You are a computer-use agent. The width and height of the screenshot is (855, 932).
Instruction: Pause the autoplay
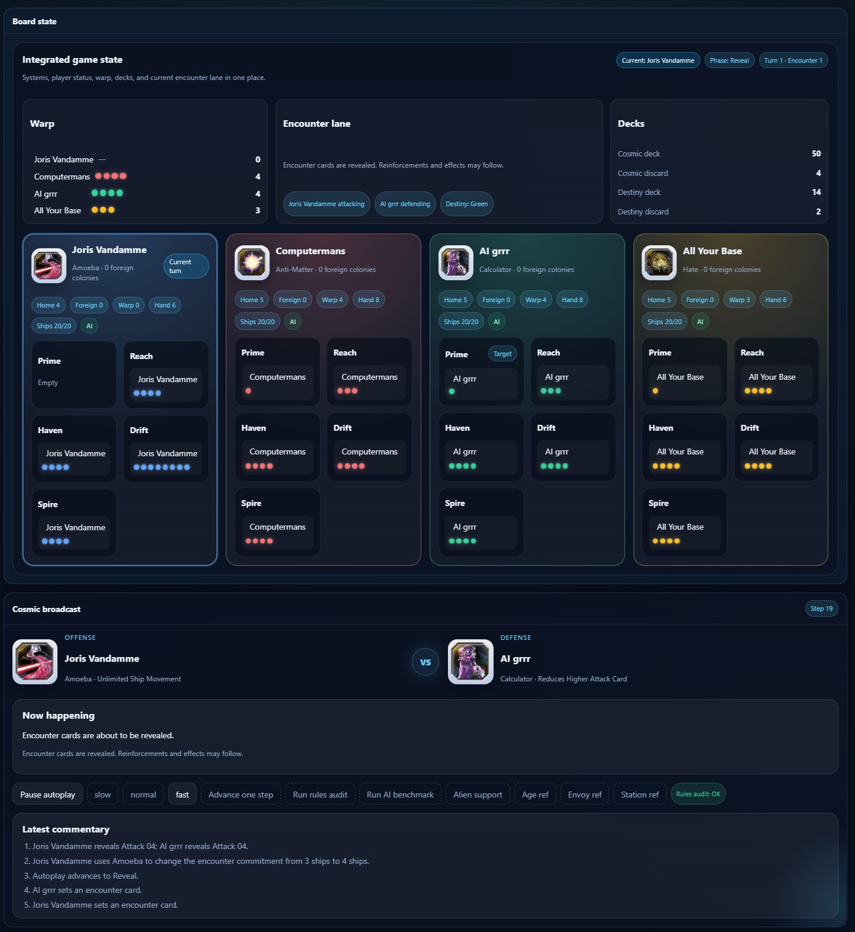(x=47, y=795)
